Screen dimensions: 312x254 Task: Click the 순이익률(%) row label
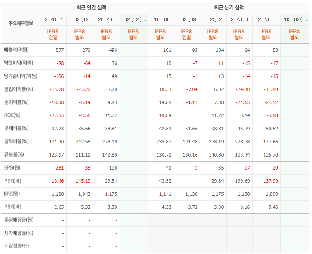(x=16, y=102)
